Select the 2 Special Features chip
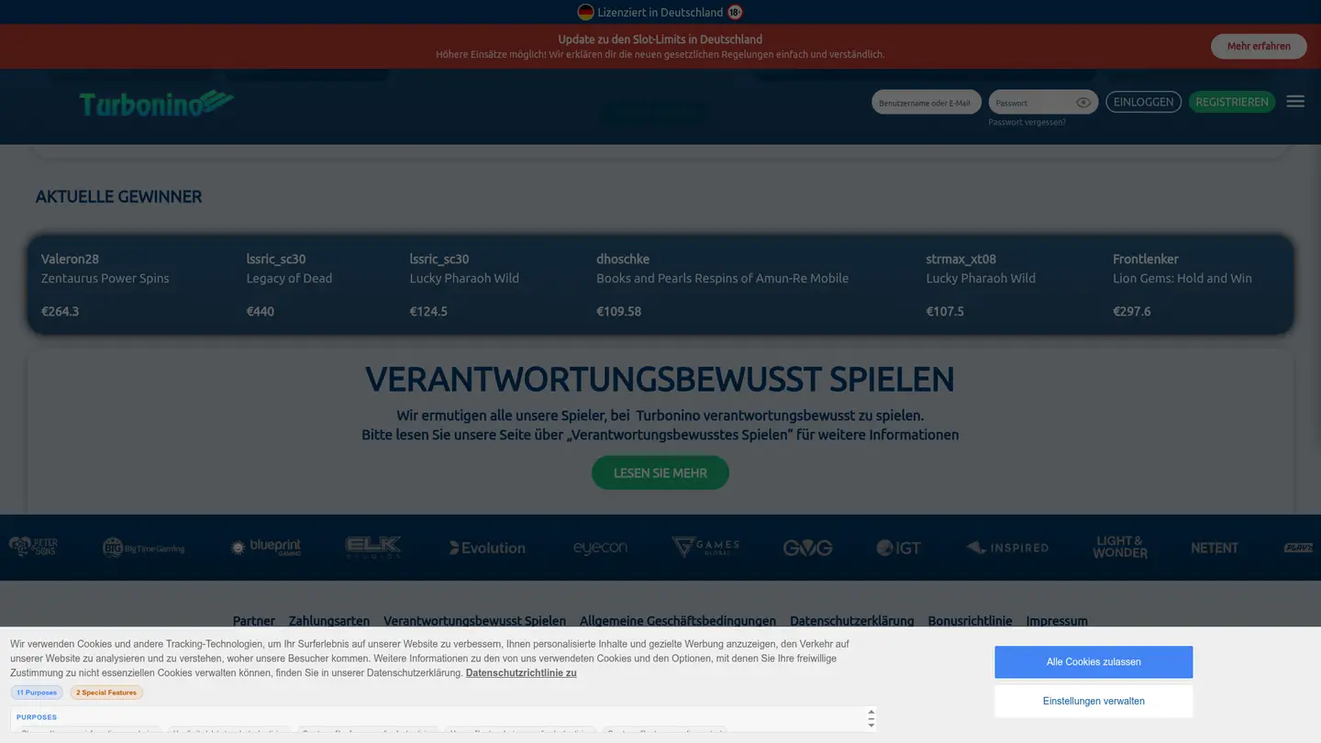 [106, 693]
